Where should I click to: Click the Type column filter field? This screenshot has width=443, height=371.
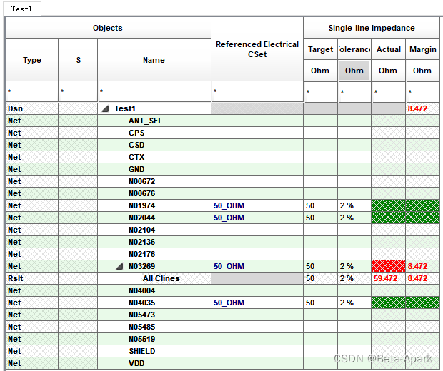[x=31, y=92]
